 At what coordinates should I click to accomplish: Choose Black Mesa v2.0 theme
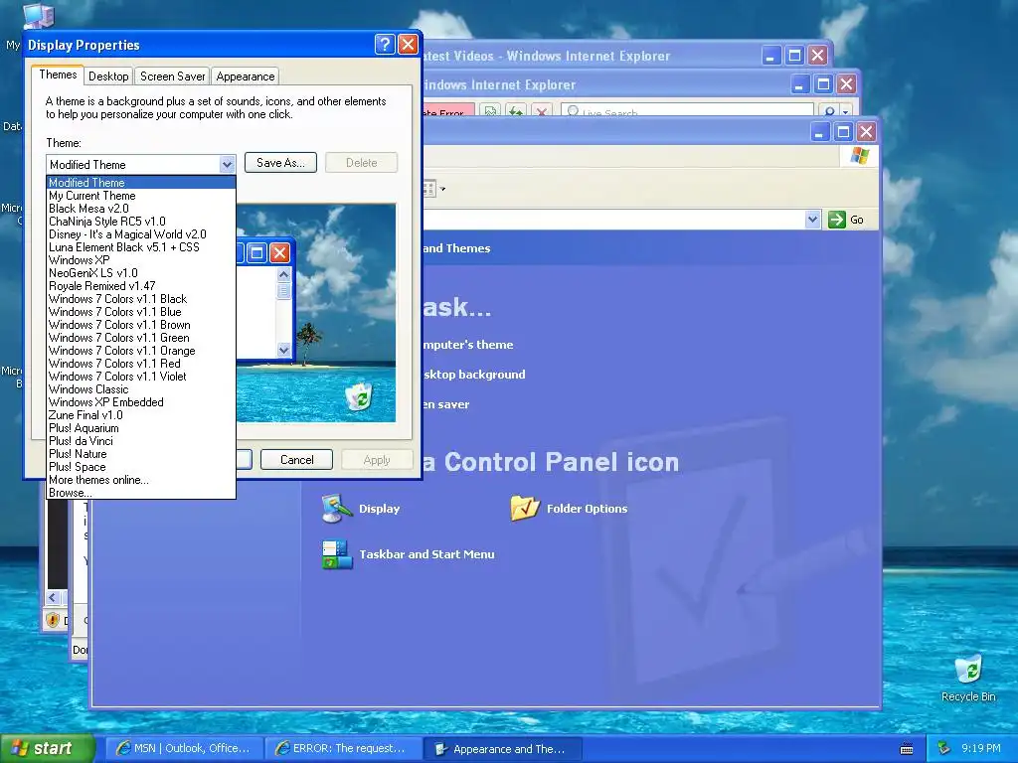(x=141, y=209)
